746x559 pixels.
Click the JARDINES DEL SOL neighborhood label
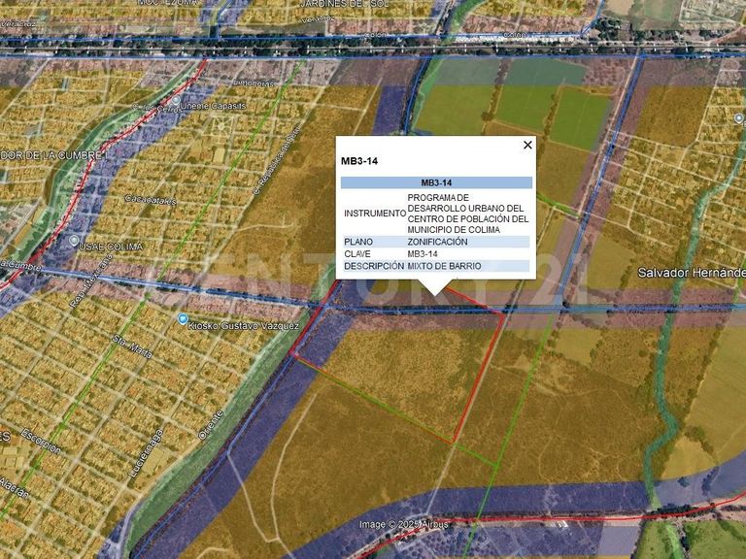click(345, 3)
